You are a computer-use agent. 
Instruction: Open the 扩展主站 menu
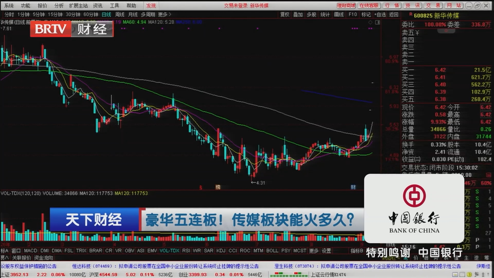[78, 5]
